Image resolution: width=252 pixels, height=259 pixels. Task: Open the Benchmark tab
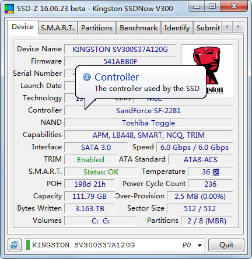pos(138,28)
